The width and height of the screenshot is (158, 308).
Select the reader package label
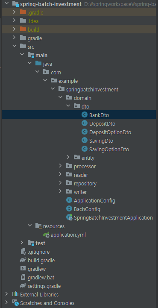click(81, 175)
